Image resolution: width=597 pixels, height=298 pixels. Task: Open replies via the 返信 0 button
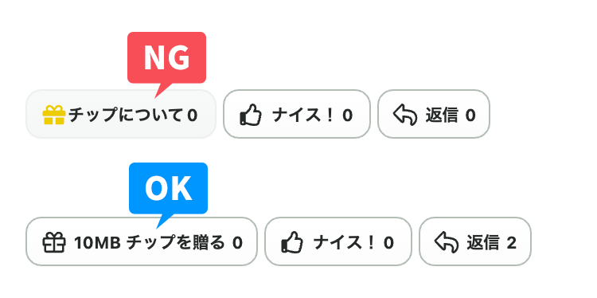434,114
